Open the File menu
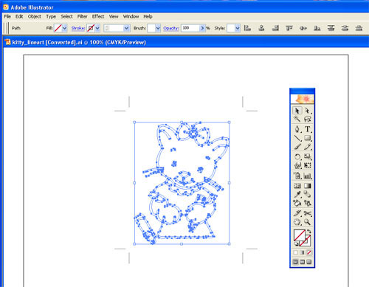This screenshot has height=287, width=369. [x=7, y=16]
